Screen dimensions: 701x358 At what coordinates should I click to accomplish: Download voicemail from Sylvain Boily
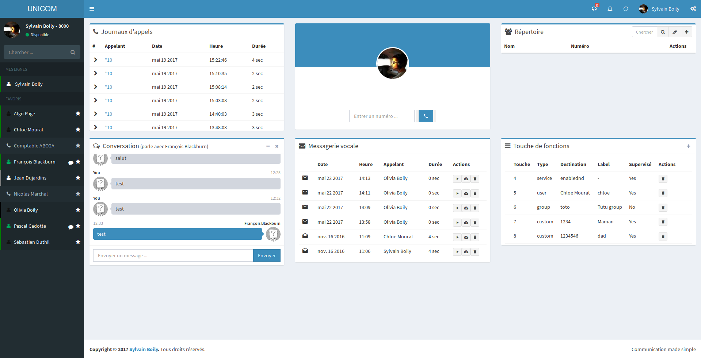(x=466, y=252)
